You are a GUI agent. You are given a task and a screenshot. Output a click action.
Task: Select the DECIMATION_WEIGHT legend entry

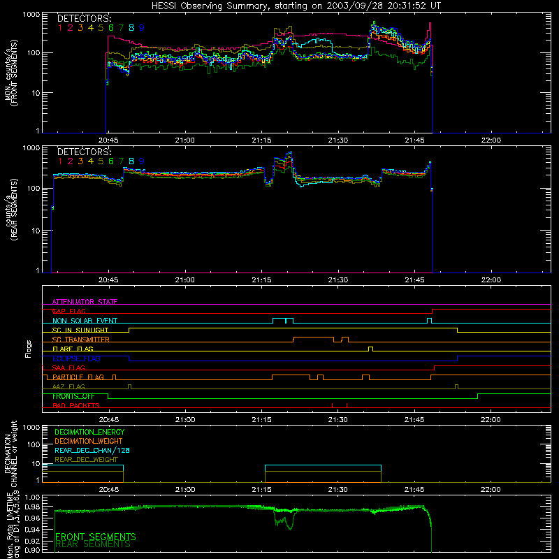point(89,442)
